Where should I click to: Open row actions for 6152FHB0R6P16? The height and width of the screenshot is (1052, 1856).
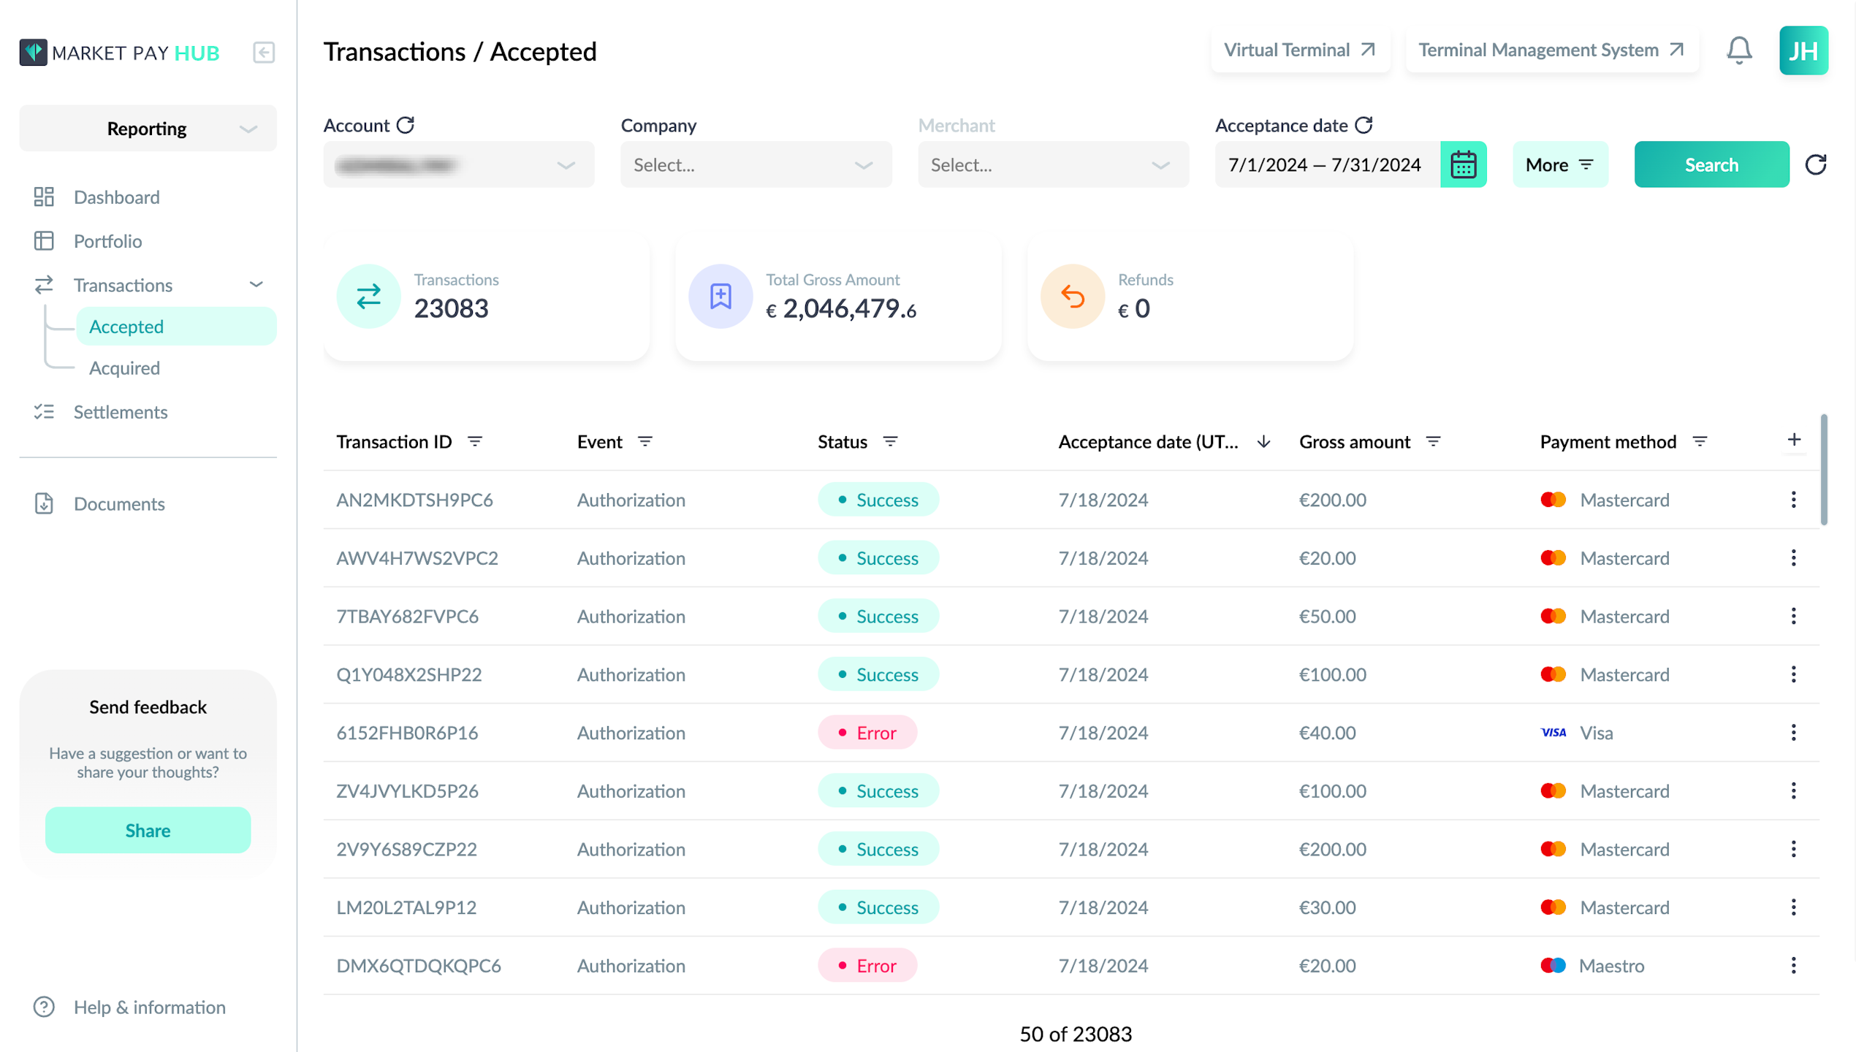(x=1793, y=733)
